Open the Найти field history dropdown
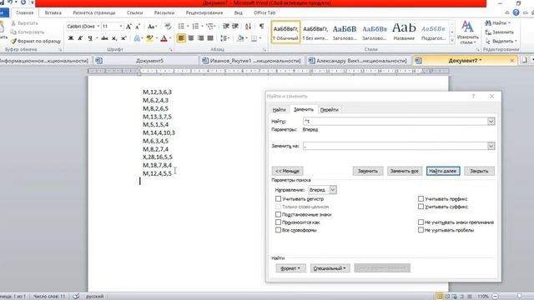 (491, 121)
